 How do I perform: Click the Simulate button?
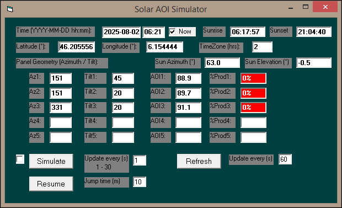(51, 161)
